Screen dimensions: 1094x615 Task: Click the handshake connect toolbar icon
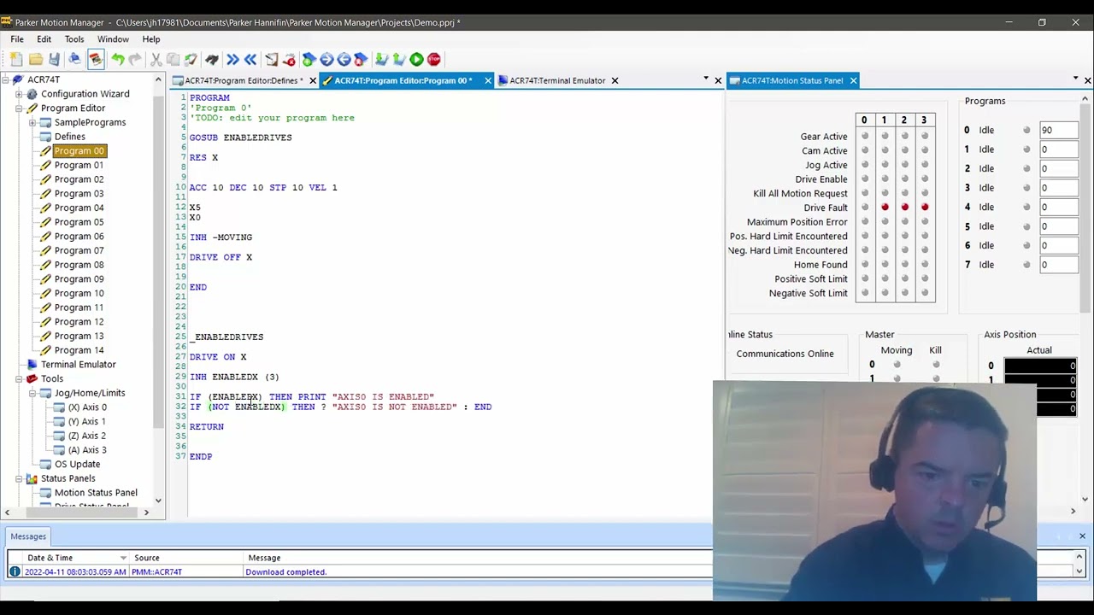[x=211, y=59]
